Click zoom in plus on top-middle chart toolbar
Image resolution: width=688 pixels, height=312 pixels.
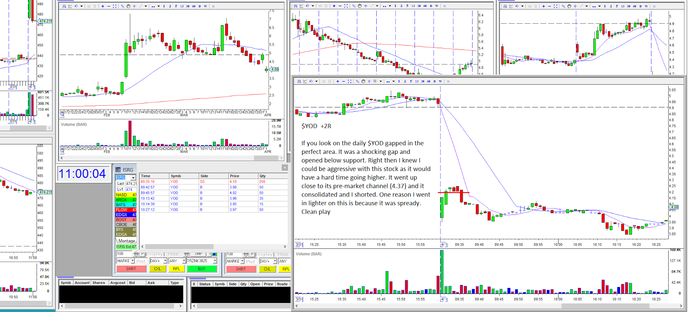point(334,6)
